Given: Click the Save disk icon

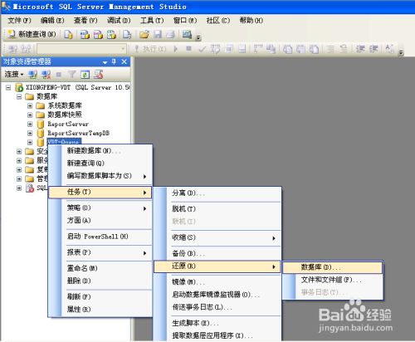Looking at the screenshot, I should click(158, 34).
